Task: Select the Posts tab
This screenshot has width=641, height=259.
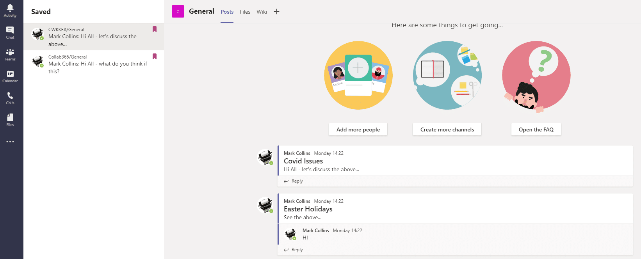Action: pos(227,12)
